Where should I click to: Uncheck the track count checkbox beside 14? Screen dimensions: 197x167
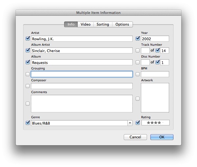point(158,50)
